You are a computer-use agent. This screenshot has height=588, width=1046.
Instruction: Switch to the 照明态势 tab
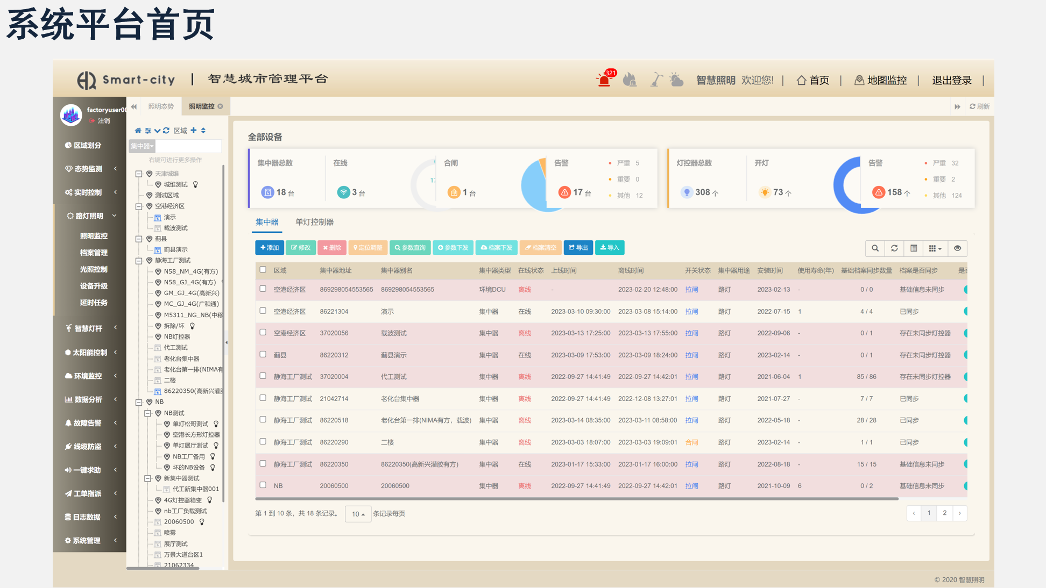point(161,106)
